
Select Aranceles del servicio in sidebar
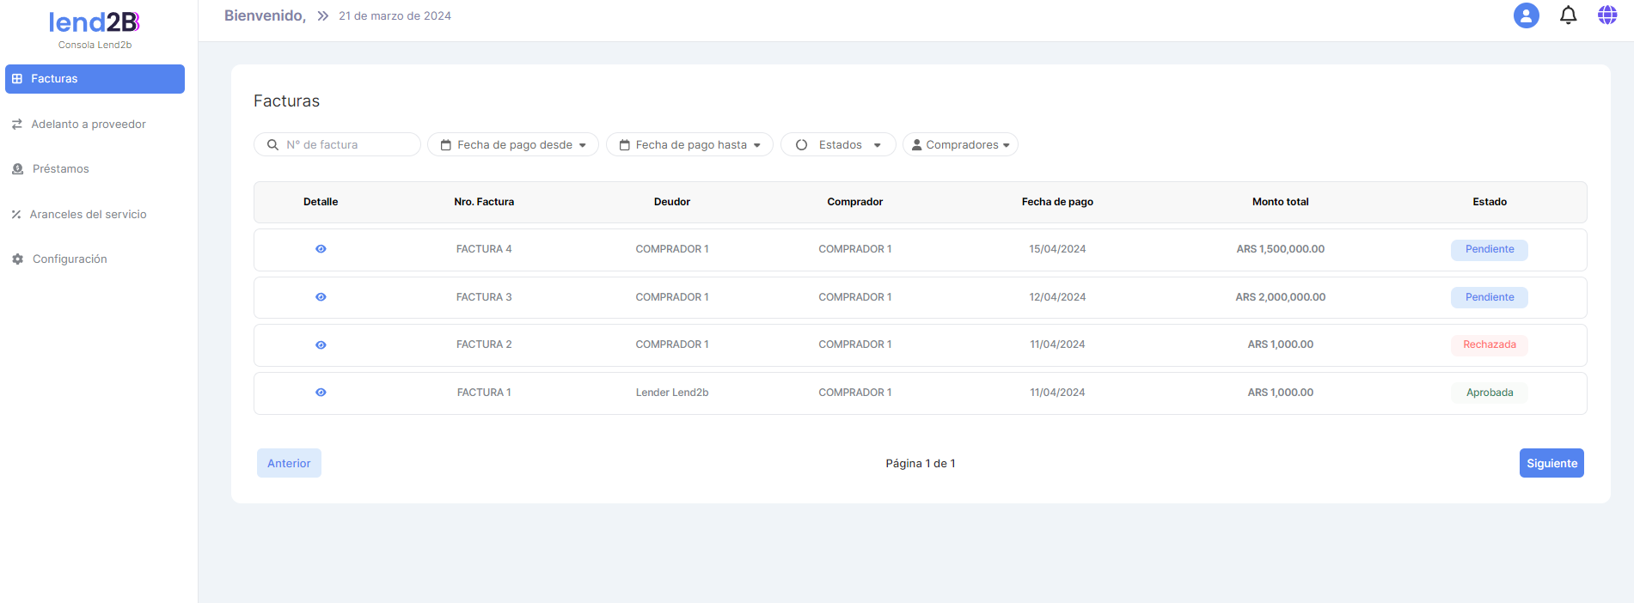point(88,215)
